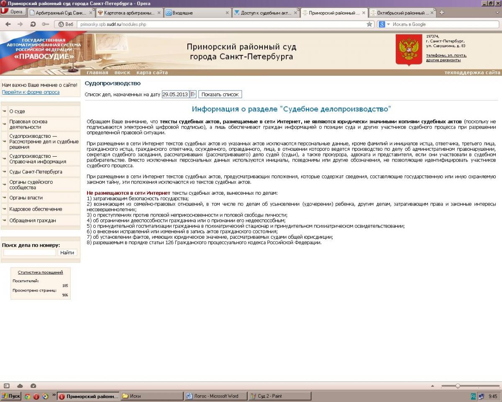Expand the 'Органы власти' sidebar section
The image size is (502, 402).
pyautogui.click(x=26, y=198)
